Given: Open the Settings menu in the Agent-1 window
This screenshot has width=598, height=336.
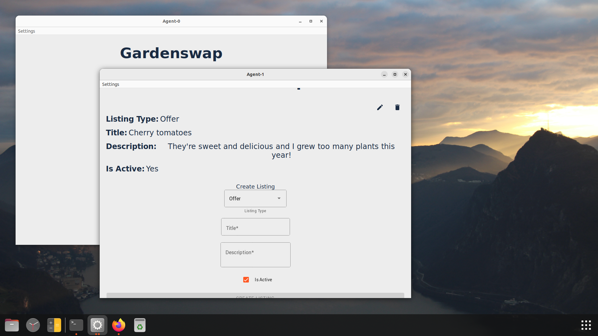Looking at the screenshot, I should pyautogui.click(x=110, y=84).
